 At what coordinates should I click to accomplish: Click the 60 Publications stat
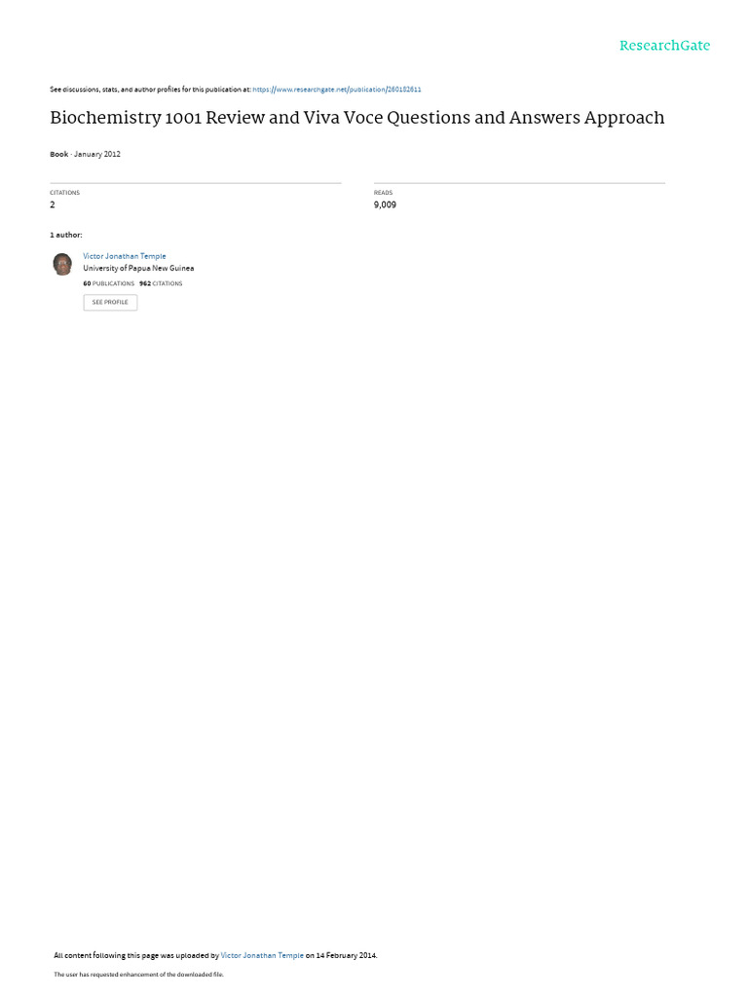click(109, 283)
